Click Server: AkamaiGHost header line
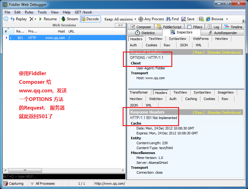 (152, 163)
